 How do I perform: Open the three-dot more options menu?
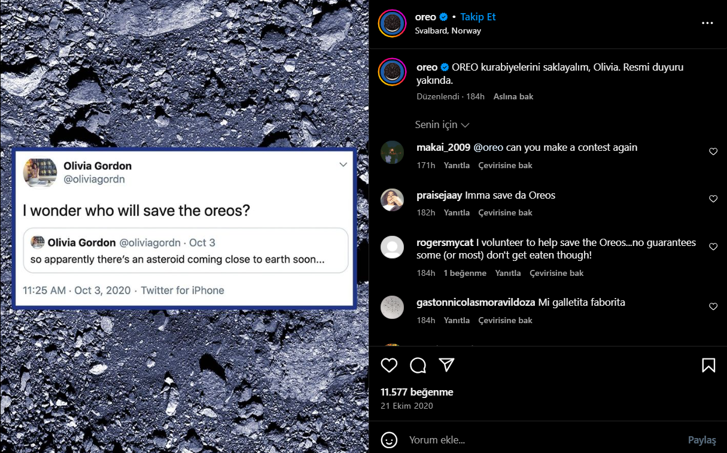click(x=707, y=23)
